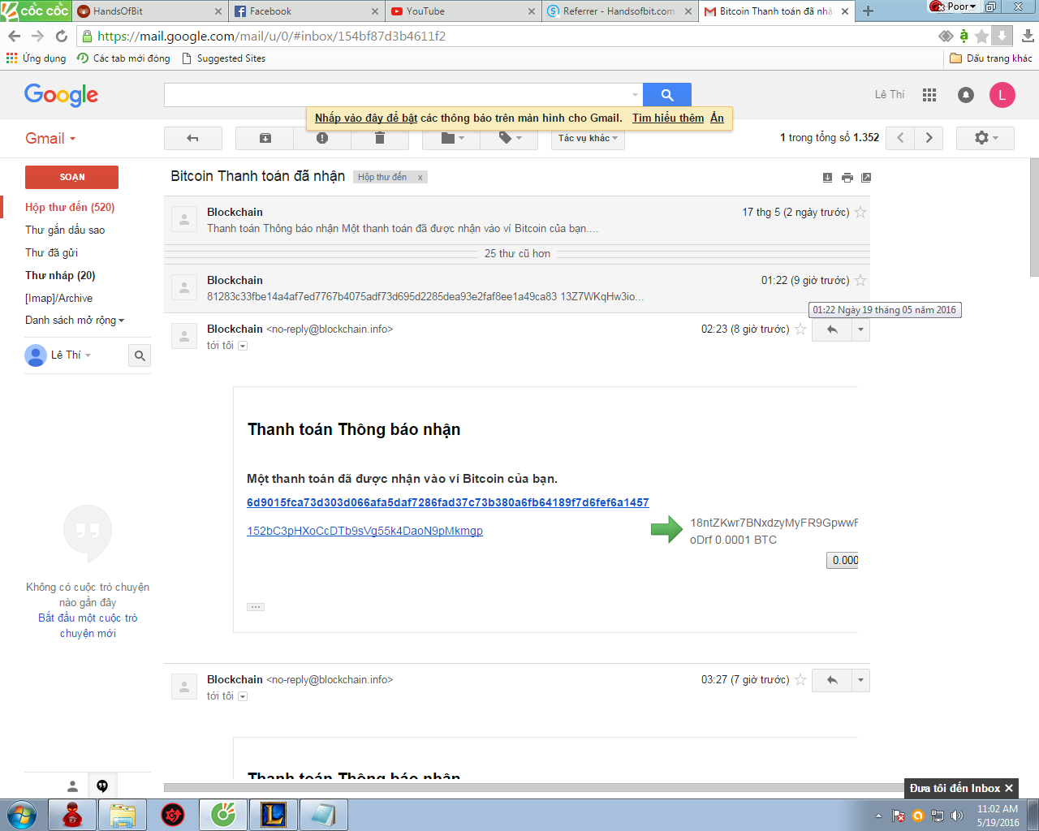This screenshot has height=831, width=1039.
Task: Star the 02:23 Blockchain message
Action: (800, 329)
